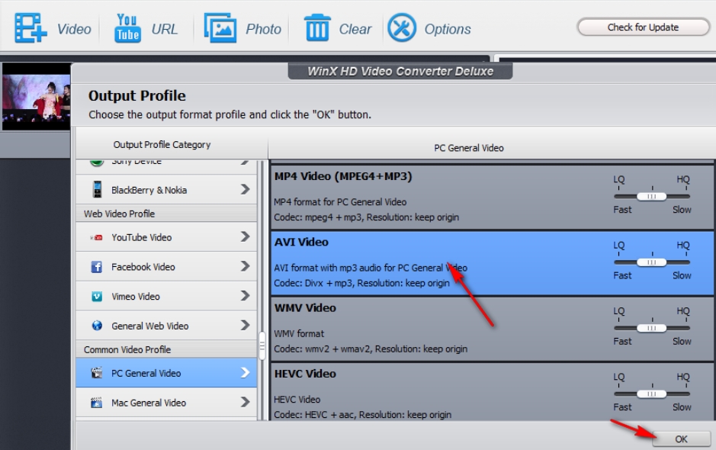Click Check for Update button

(643, 27)
